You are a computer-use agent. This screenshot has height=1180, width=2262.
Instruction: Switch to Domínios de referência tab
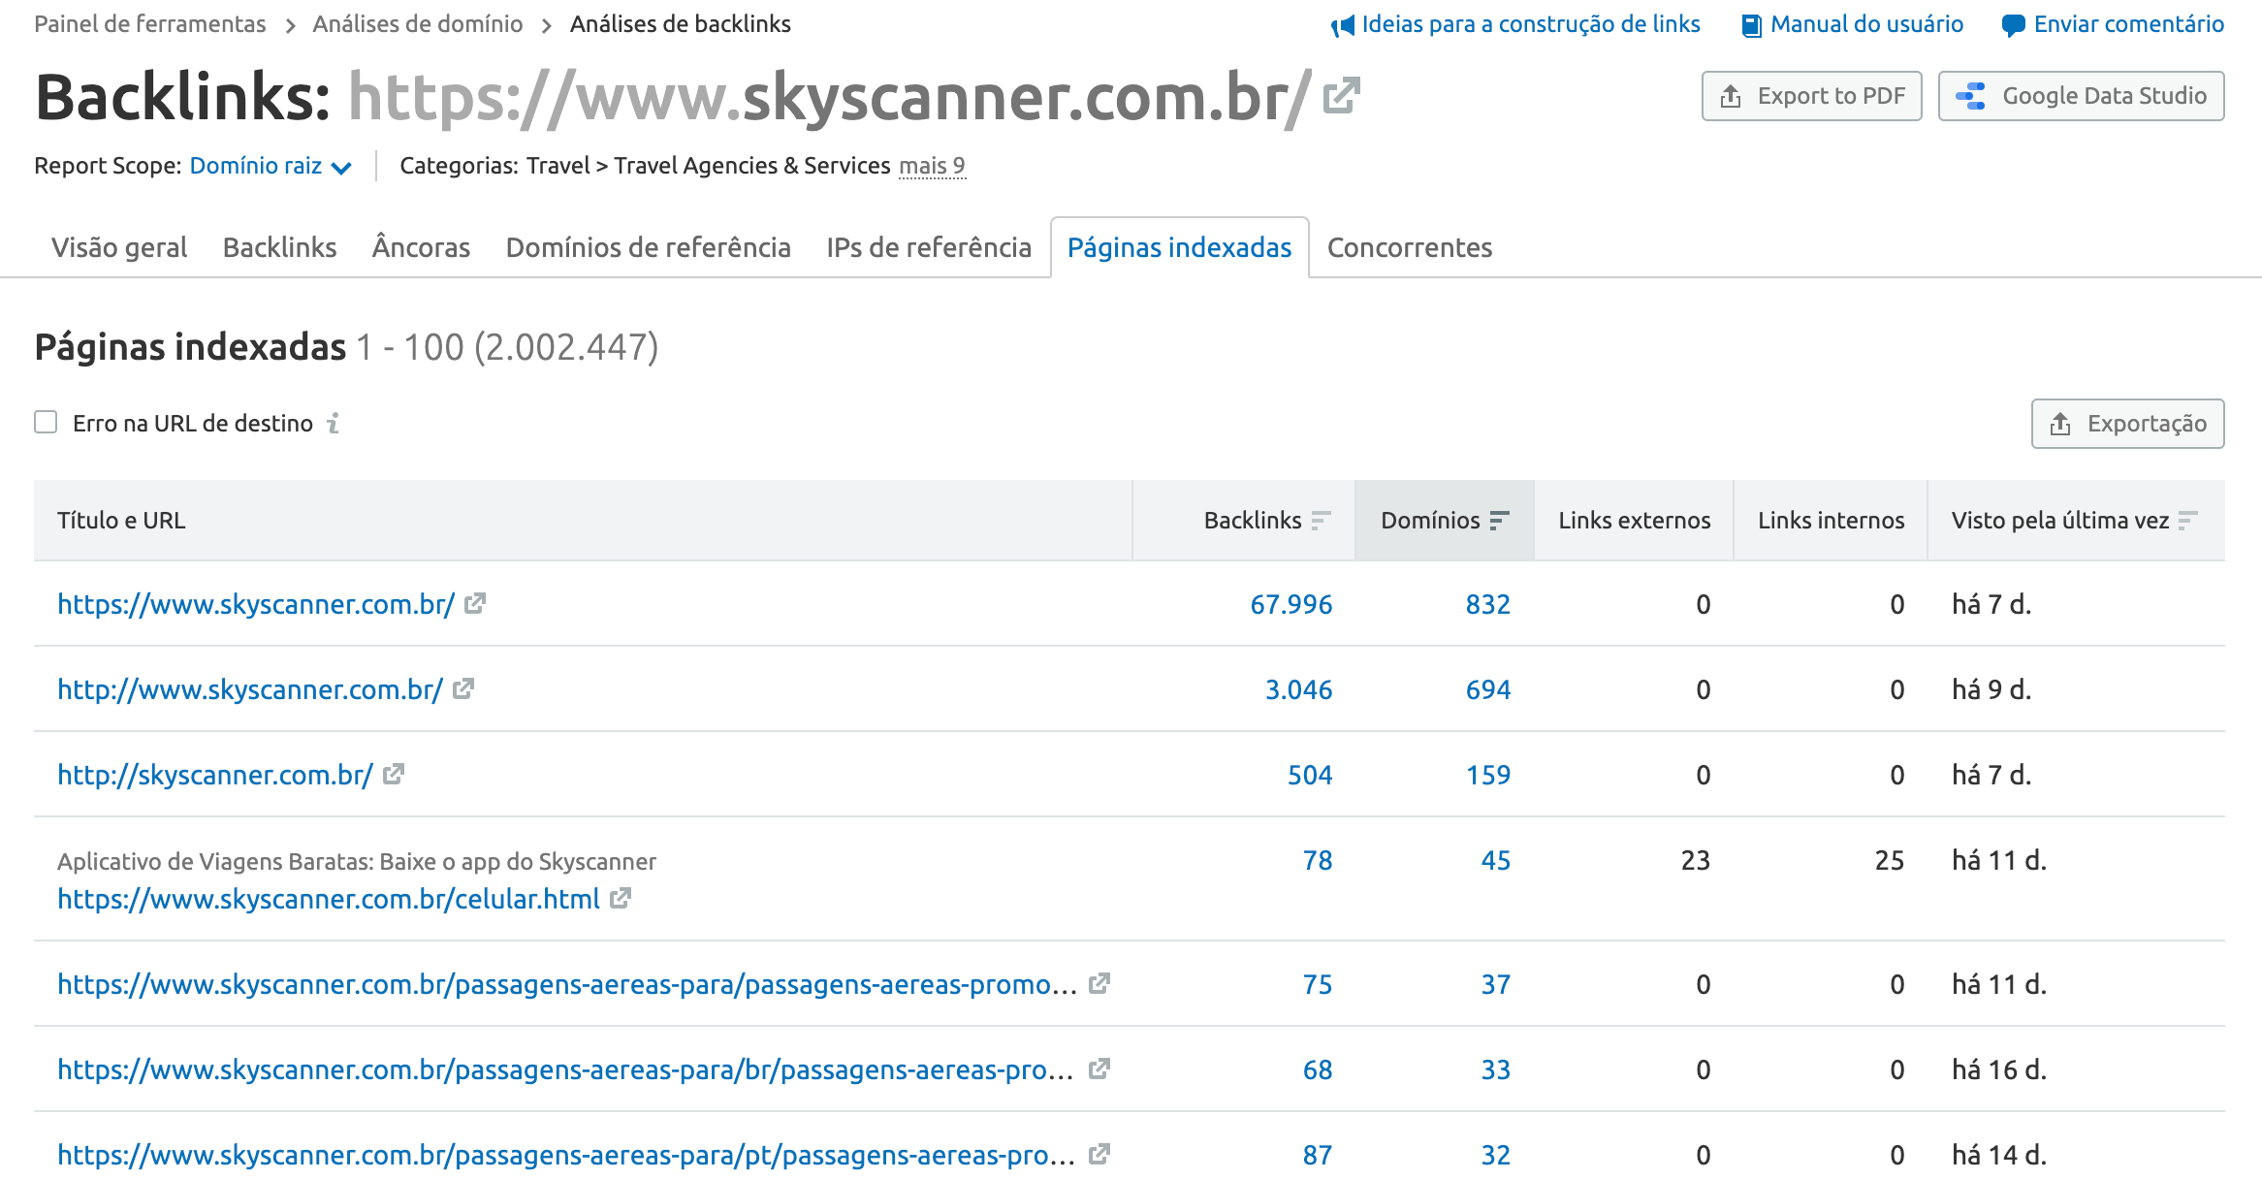(649, 247)
